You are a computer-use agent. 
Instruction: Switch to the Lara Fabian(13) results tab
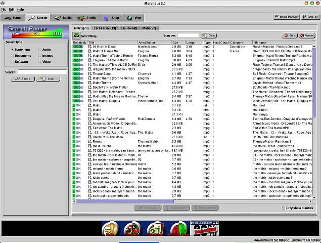[105, 28]
